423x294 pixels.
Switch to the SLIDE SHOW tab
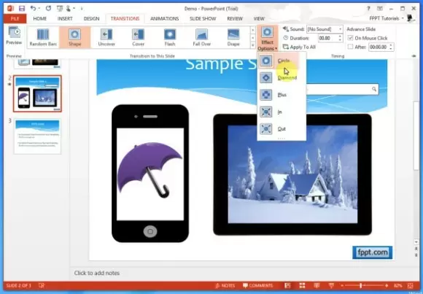point(203,19)
